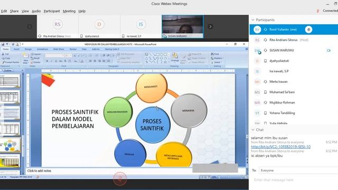Open the Arrange dropdown in Drawing group

point(175,59)
